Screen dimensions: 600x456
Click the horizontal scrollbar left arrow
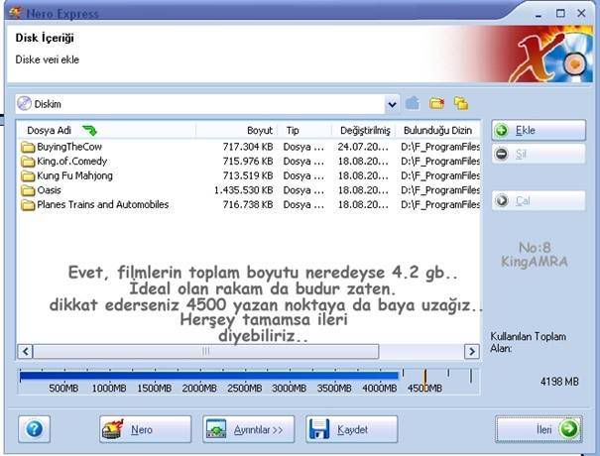pos(25,351)
